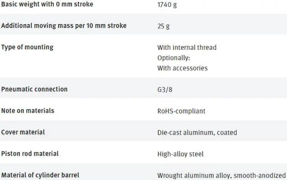Viewport: 287px width, 180px height.
Task: Select the 'With internal thread' text
Action: pyautogui.click(x=187, y=47)
